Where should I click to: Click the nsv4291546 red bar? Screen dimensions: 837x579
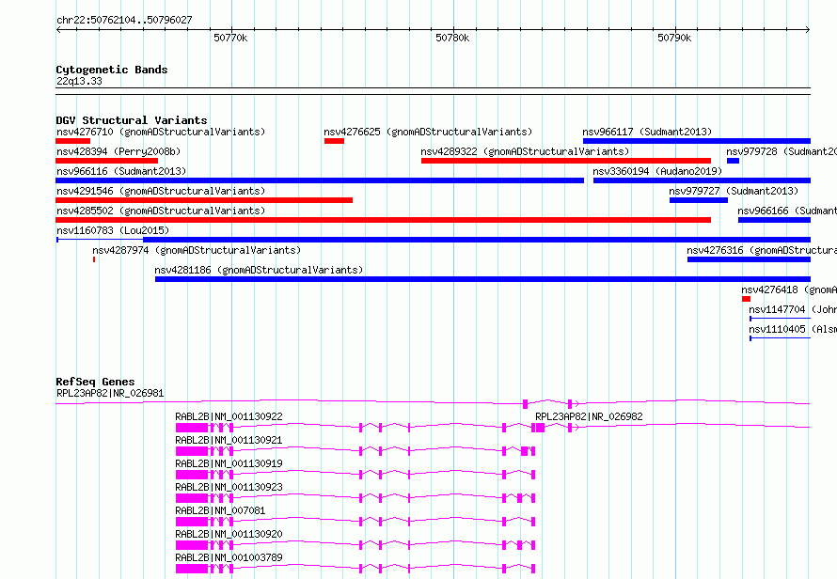click(x=204, y=200)
